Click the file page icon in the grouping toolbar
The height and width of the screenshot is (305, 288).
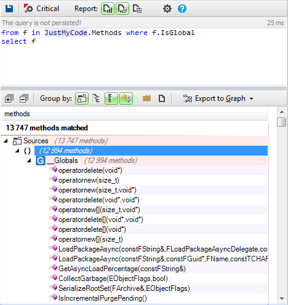point(162,98)
